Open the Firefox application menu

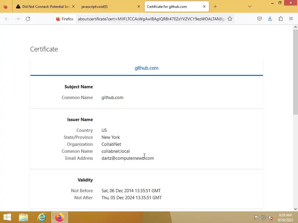(291, 19)
